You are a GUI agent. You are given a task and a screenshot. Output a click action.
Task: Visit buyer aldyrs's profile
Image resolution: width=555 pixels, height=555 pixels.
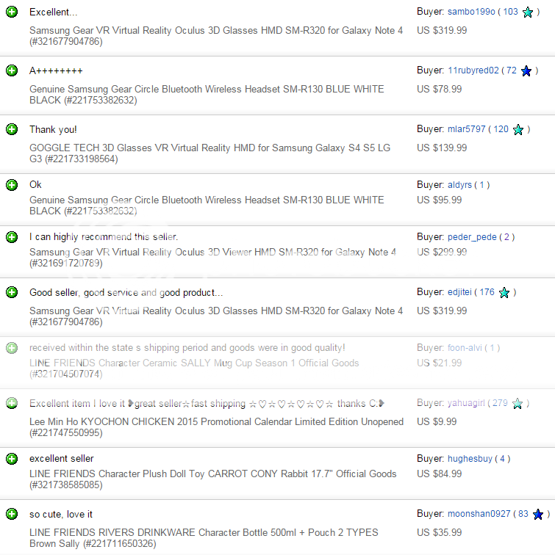tap(458, 185)
